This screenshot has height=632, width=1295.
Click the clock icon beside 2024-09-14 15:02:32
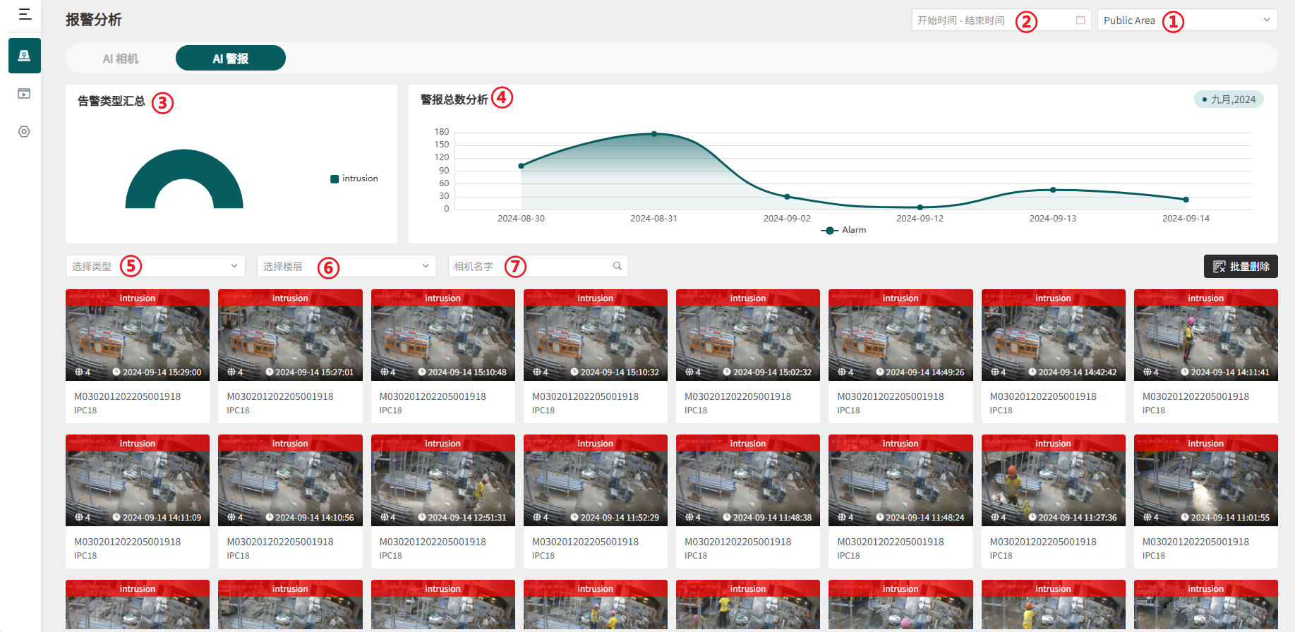(x=727, y=372)
